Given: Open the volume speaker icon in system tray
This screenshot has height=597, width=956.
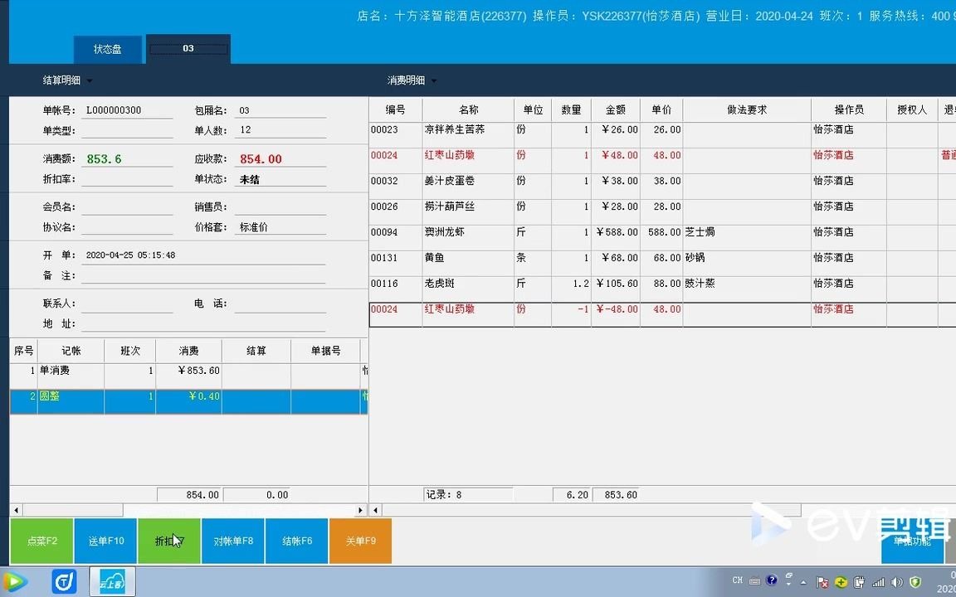Looking at the screenshot, I should coord(896,581).
